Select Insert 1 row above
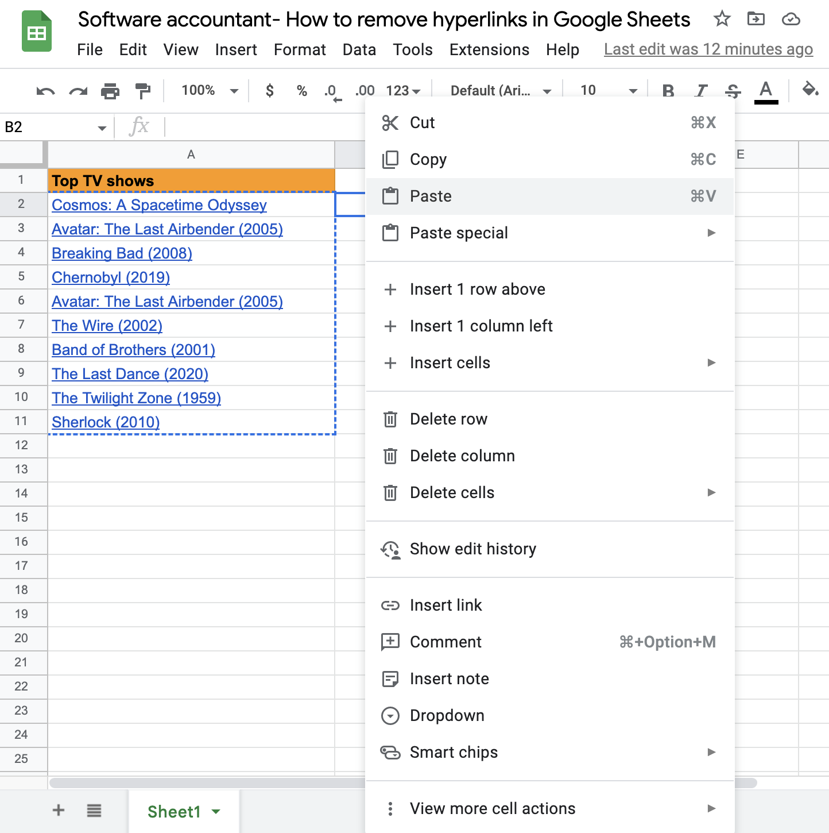 point(550,290)
